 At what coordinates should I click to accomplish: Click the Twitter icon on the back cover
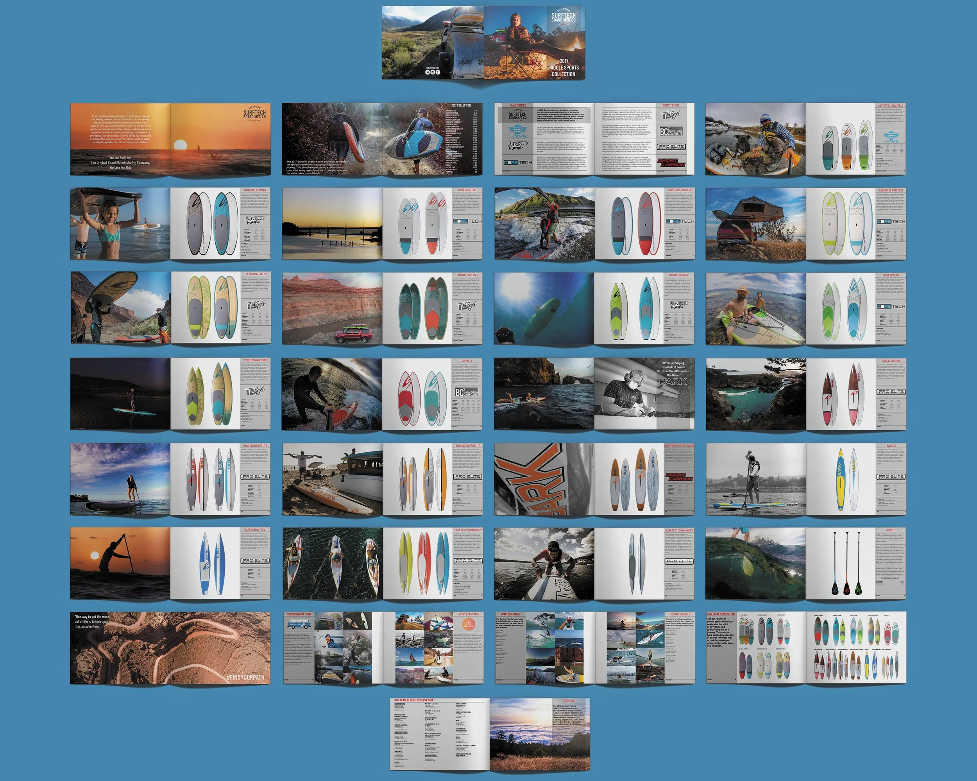428,73
